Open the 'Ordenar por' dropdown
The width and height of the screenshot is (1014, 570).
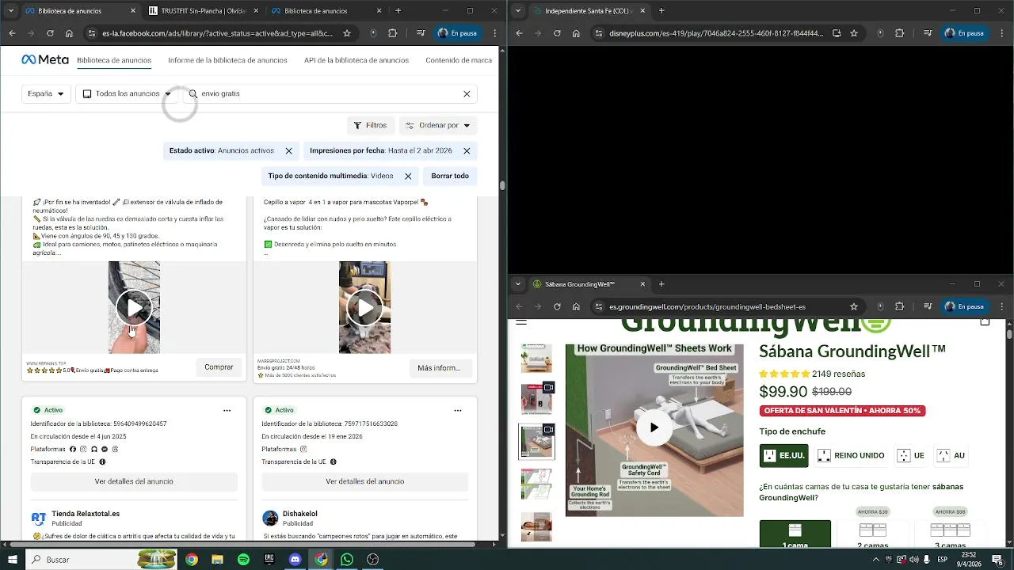[438, 125]
